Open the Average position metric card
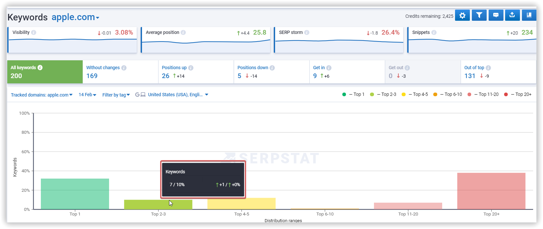The image size is (543, 229). [206, 40]
